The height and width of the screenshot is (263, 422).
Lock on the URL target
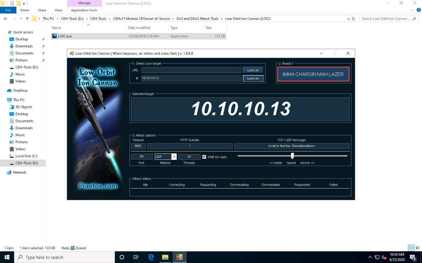click(253, 70)
